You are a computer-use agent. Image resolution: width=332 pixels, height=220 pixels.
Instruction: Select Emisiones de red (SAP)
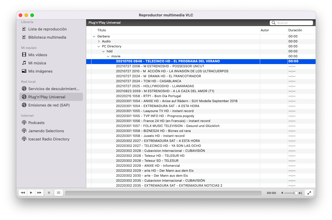point(49,105)
